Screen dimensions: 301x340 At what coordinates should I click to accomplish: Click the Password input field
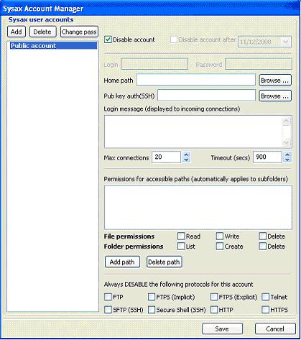(259, 64)
